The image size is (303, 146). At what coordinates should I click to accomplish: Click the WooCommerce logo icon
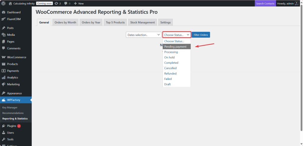4,57
